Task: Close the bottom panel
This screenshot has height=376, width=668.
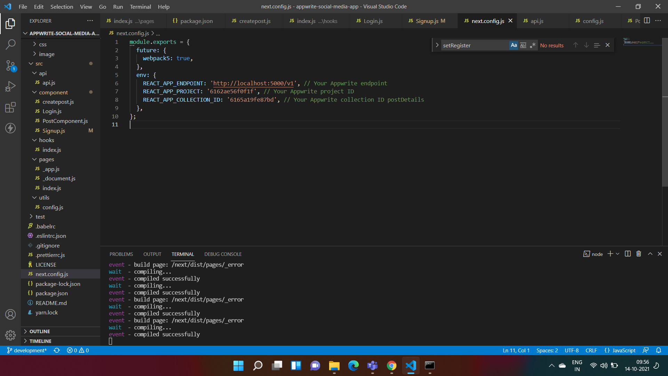Action: (660, 254)
